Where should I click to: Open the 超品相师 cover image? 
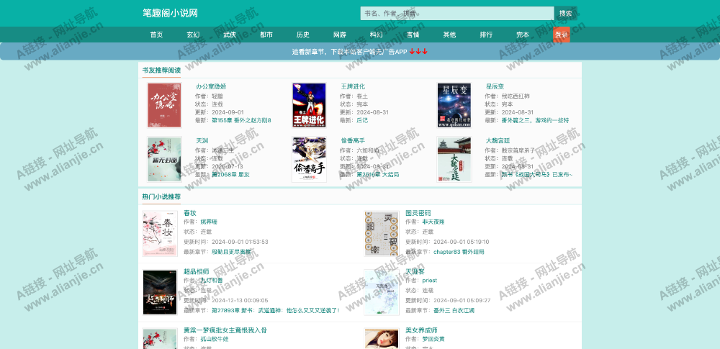click(160, 293)
